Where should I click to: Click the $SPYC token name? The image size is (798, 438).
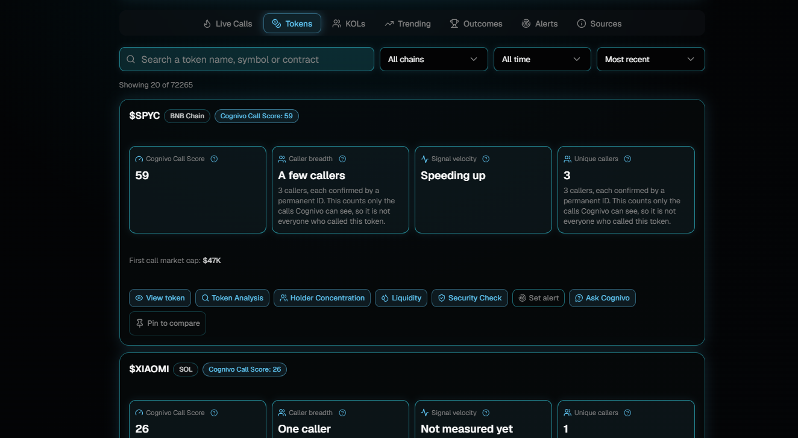[x=144, y=116]
